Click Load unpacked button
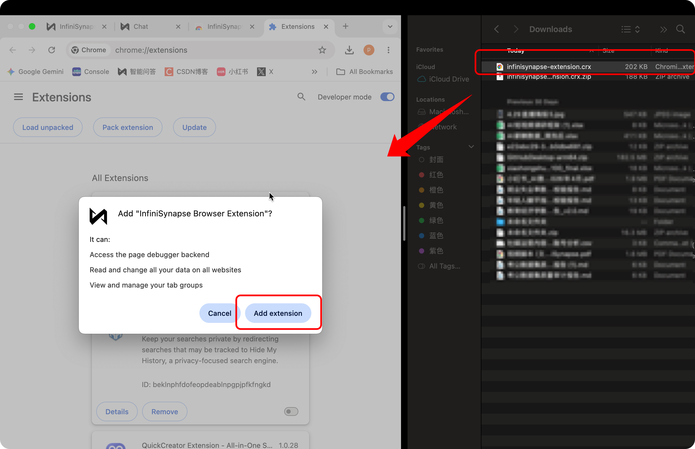Viewport: 695px width, 449px height. tap(48, 127)
